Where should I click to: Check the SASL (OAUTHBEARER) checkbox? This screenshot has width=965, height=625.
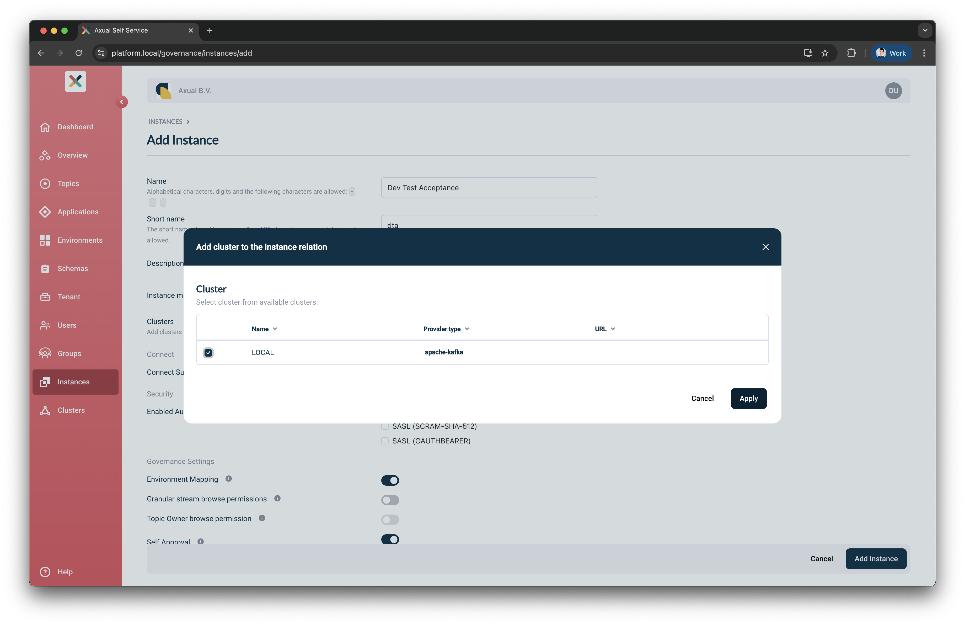pos(385,441)
